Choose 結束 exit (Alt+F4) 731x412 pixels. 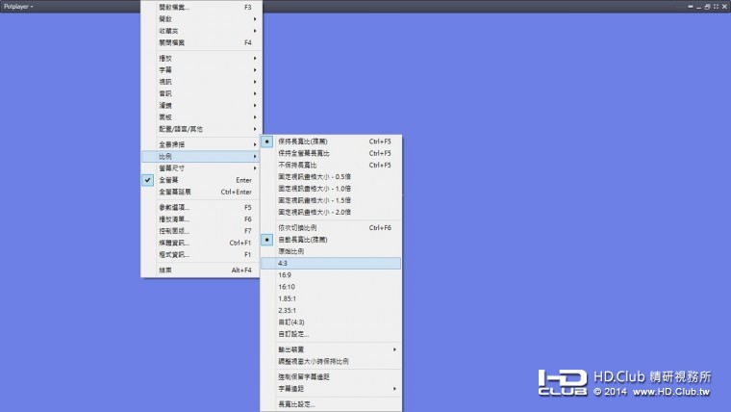(x=201, y=270)
